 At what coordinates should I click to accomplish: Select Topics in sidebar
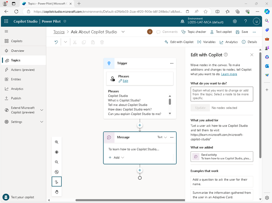coord(23,60)
